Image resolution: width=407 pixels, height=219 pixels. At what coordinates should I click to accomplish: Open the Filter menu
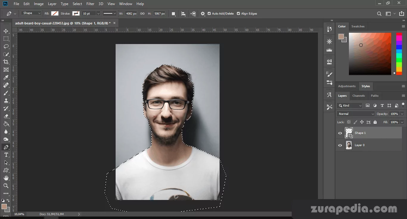[90, 4]
